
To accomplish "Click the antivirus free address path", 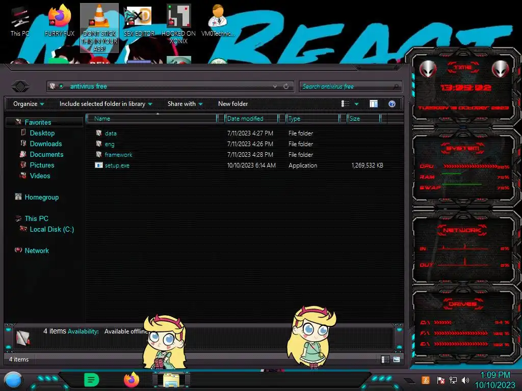I will [x=89, y=87].
